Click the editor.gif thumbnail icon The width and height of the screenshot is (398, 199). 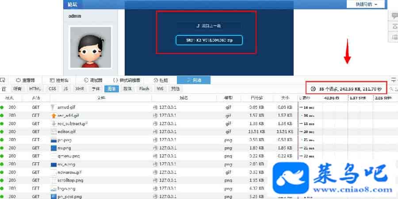coord(54,132)
